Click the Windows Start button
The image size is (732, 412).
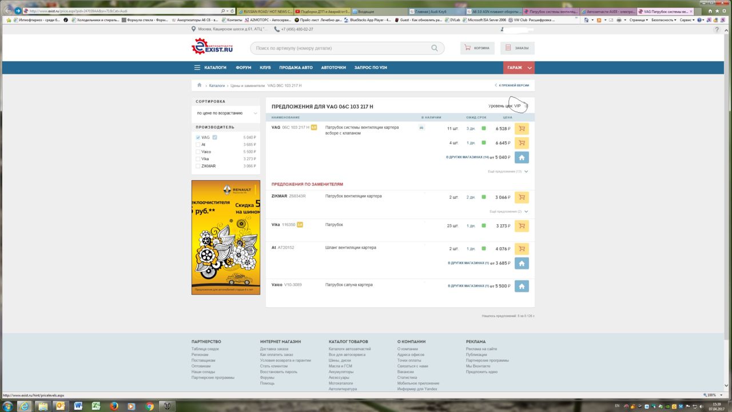[x=7, y=406]
